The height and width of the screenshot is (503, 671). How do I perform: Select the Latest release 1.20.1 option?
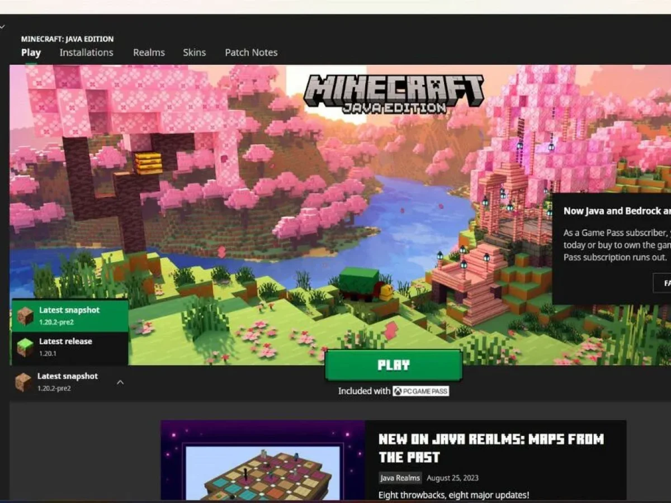coord(70,347)
